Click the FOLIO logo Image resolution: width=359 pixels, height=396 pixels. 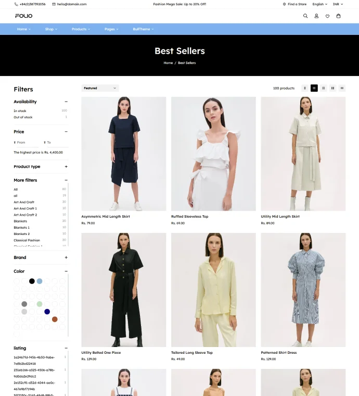click(x=24, y=16)
